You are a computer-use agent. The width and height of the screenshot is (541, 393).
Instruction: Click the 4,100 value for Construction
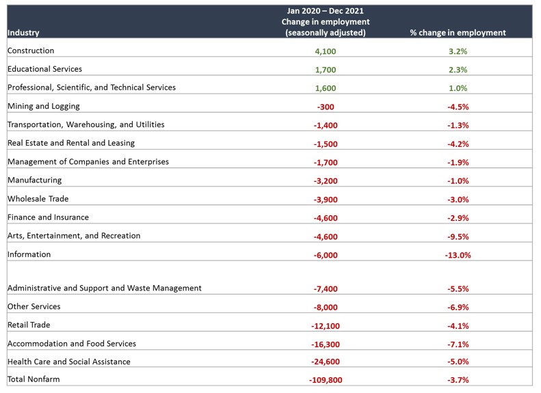click(x=326, y=51)
